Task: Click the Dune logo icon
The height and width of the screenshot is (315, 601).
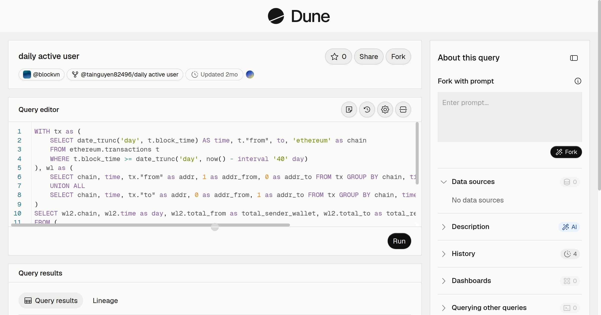Action: [276, 16]
